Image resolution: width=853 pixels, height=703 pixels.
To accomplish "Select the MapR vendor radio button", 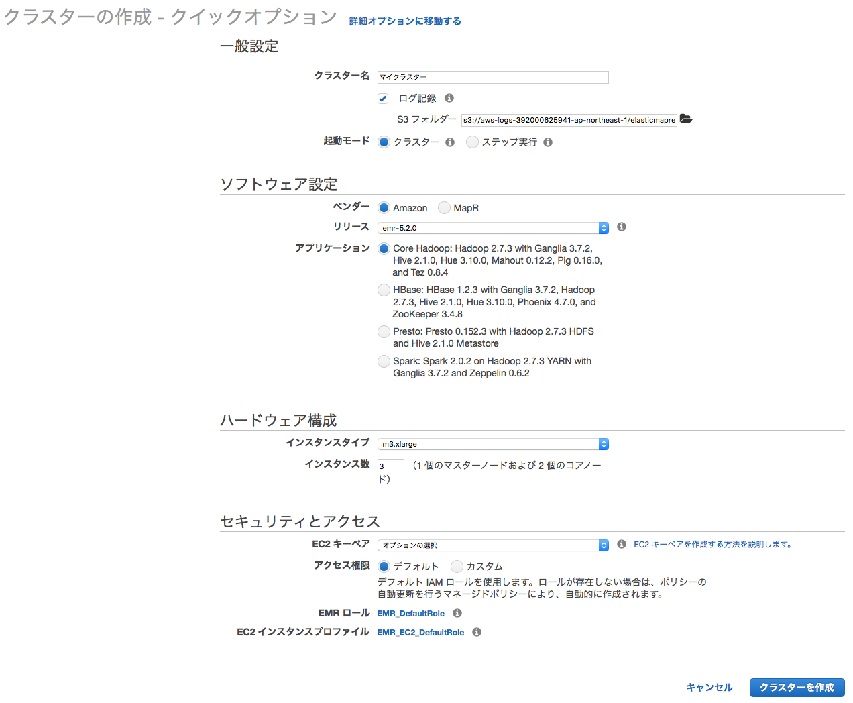I will pyautogui.click(x=444, y=207).
